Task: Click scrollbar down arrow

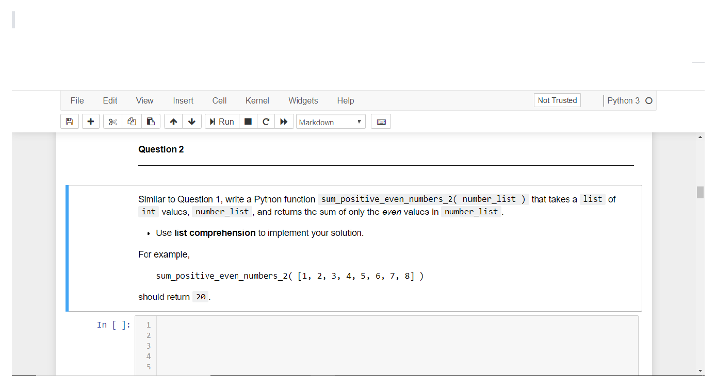Action: 700,370
